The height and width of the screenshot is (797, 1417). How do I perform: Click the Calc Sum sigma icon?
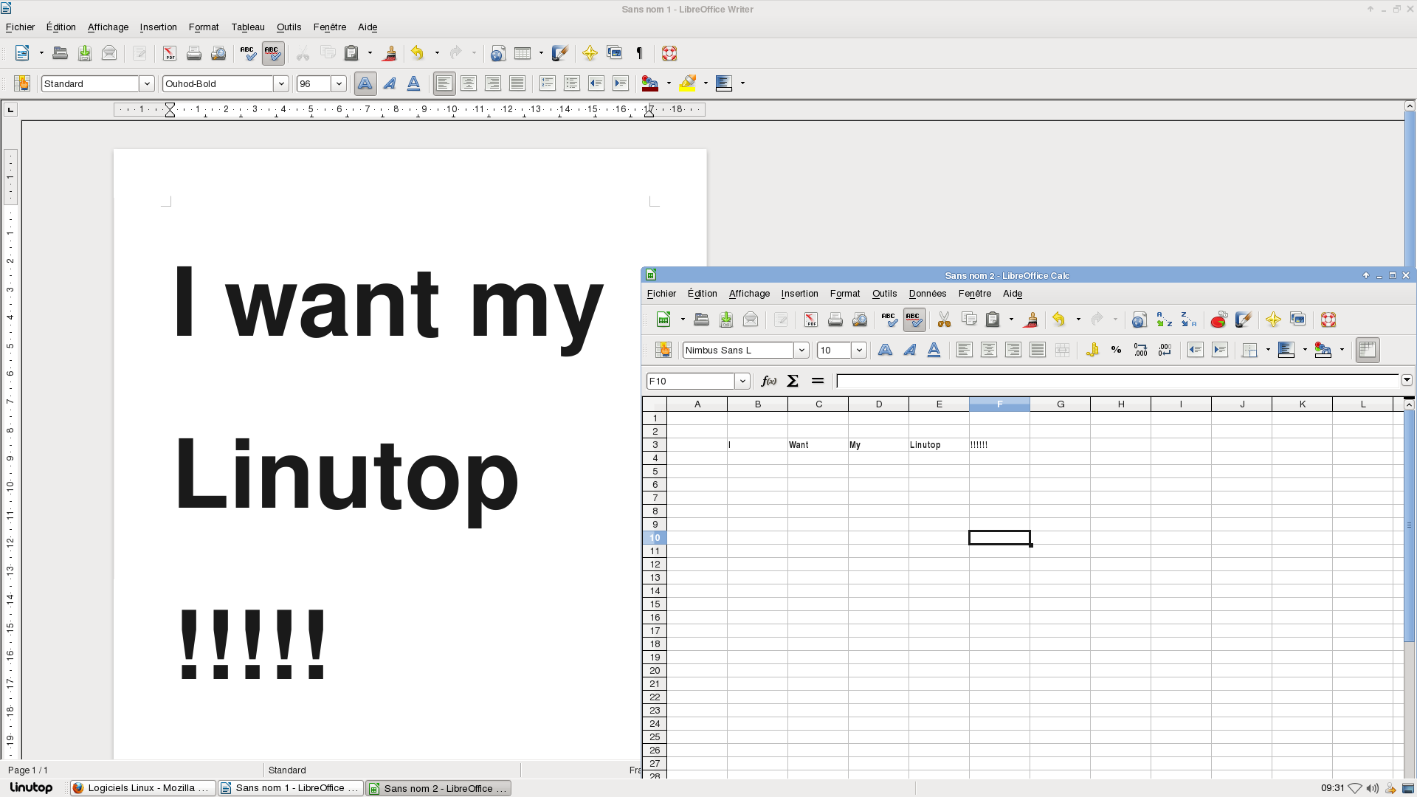click(x=793, y=381)
